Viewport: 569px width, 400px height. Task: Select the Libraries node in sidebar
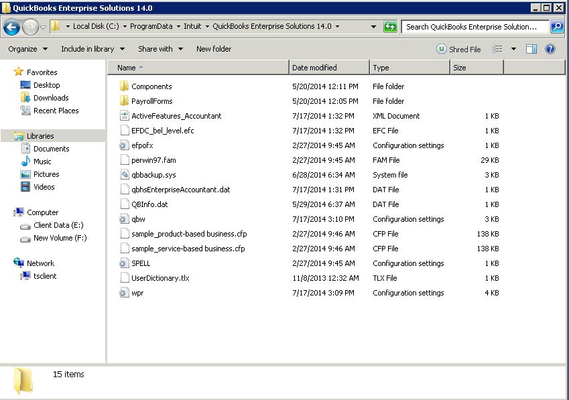point(40,136)
